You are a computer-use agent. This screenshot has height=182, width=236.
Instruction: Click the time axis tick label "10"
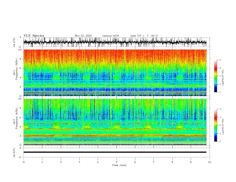click(x=209, y=162)
